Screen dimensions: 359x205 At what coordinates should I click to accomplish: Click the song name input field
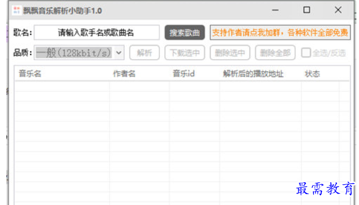pos(96,33)
